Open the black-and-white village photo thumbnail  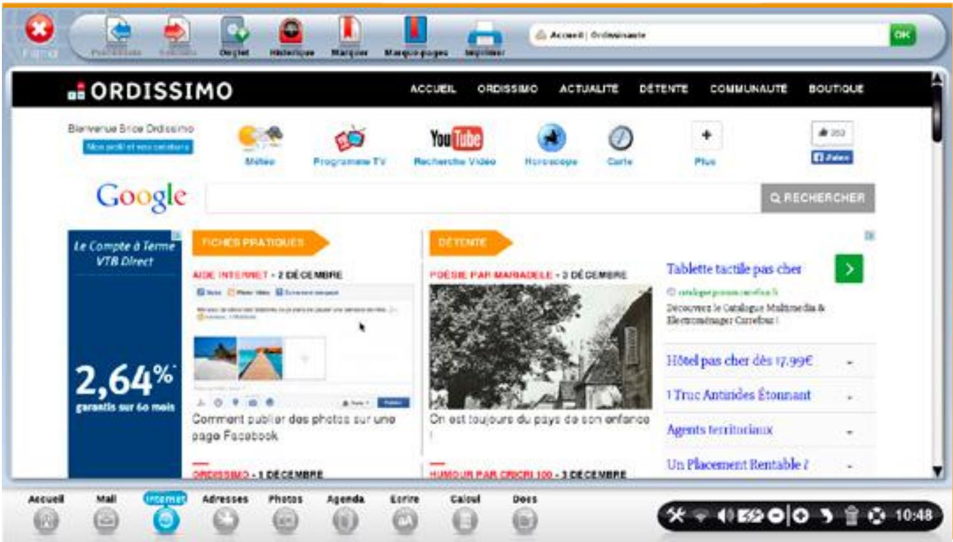point(541,346)
